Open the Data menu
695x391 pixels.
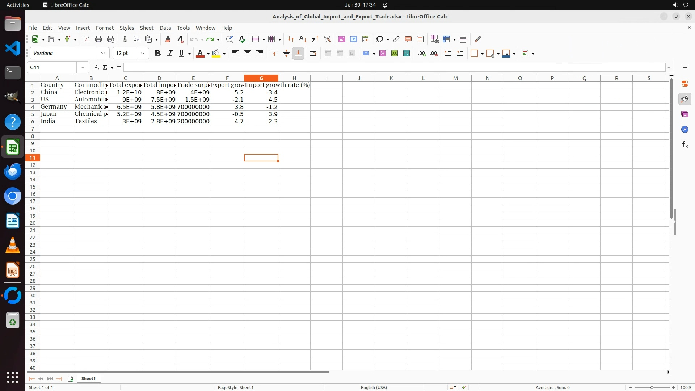[165, 28]
